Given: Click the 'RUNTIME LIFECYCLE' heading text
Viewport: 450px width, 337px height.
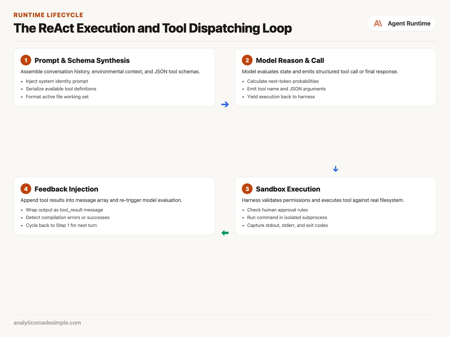Looking at the screenshot, I should (x=48, y=15).
